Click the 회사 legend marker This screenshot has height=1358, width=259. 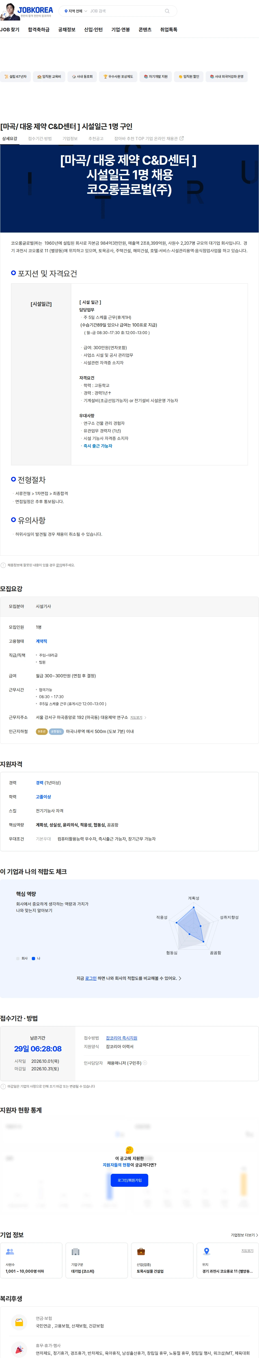18,958
